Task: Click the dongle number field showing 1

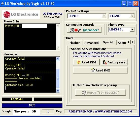Action: tap(48, 111)
